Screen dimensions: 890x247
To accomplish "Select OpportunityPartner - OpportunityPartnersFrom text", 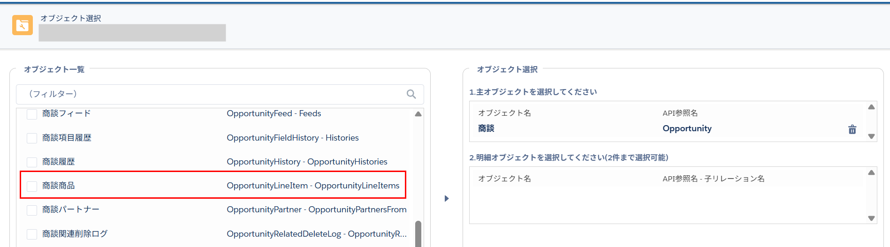I will click(x=317, y=210).
